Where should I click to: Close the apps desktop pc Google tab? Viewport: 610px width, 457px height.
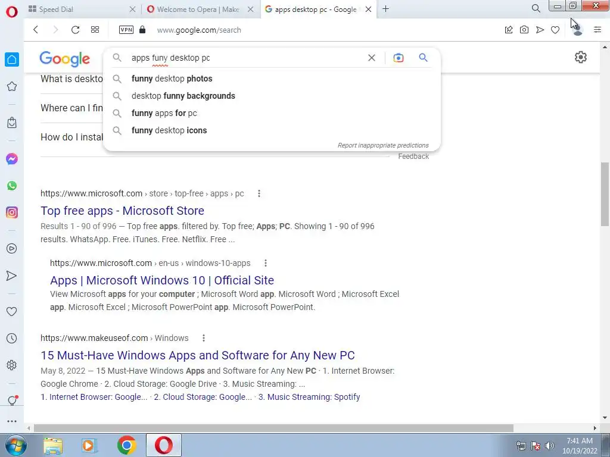pyautogui.click(x=368, y=9)
